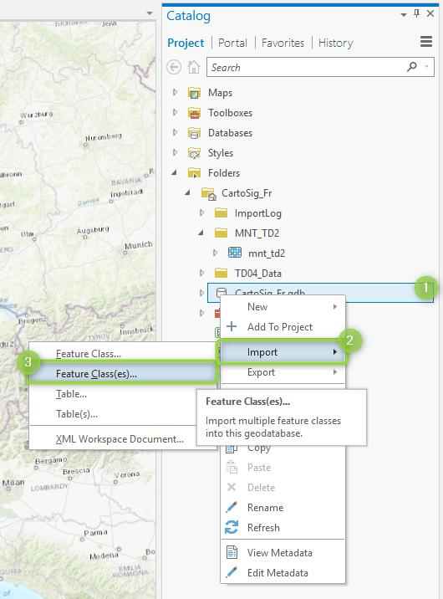Select the mnt_td2 raster icon
Screen dimensions: 443x599
point(235,253)
